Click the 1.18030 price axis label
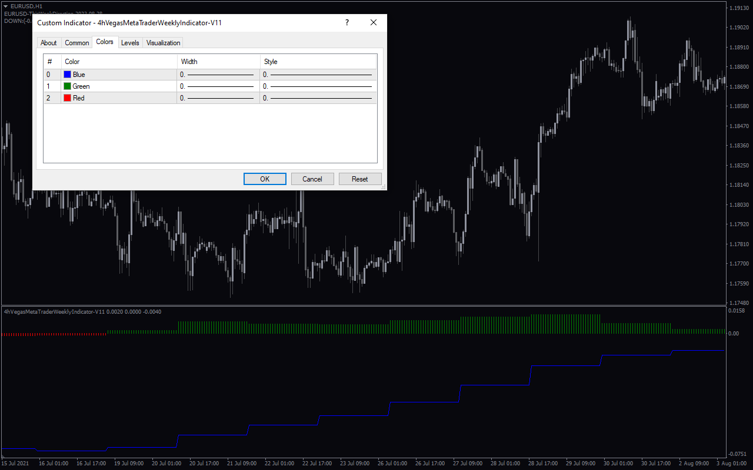The width and height of the screenshot is (753, 470). click(x=738, y=204)
